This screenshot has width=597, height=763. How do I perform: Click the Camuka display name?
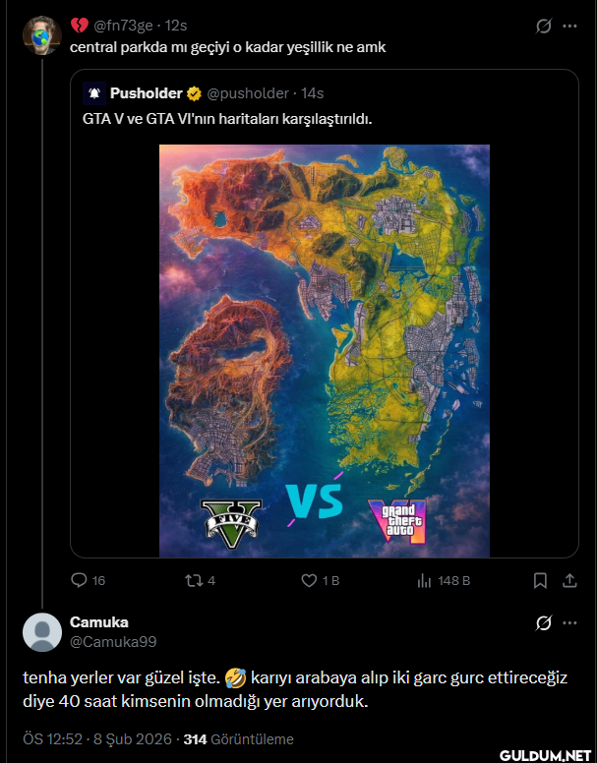[x=99, y=621]
